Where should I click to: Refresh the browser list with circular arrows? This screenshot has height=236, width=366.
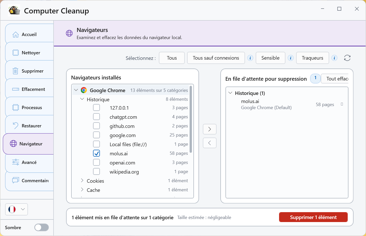click(347, 58)
